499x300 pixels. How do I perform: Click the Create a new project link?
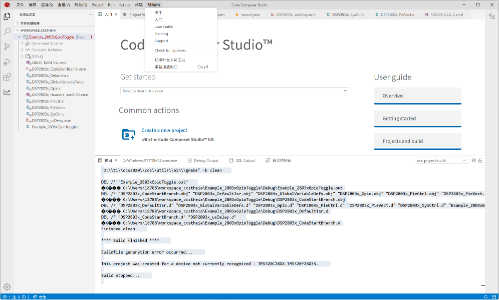pyautogui.click(x=164, y=130)
